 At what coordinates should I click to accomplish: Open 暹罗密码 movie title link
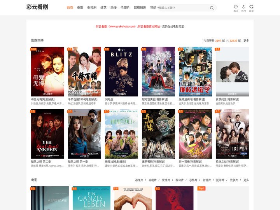coord(153,161)
